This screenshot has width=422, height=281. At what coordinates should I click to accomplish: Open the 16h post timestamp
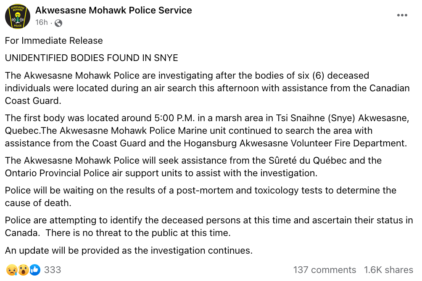(x=42, y=22)
